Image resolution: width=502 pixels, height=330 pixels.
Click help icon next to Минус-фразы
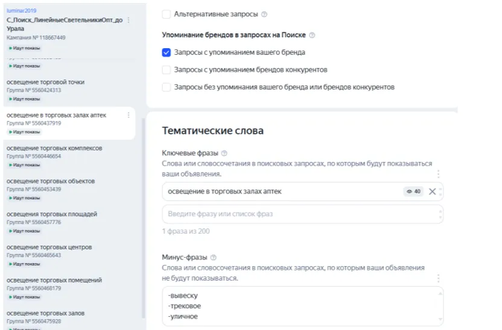214,257
